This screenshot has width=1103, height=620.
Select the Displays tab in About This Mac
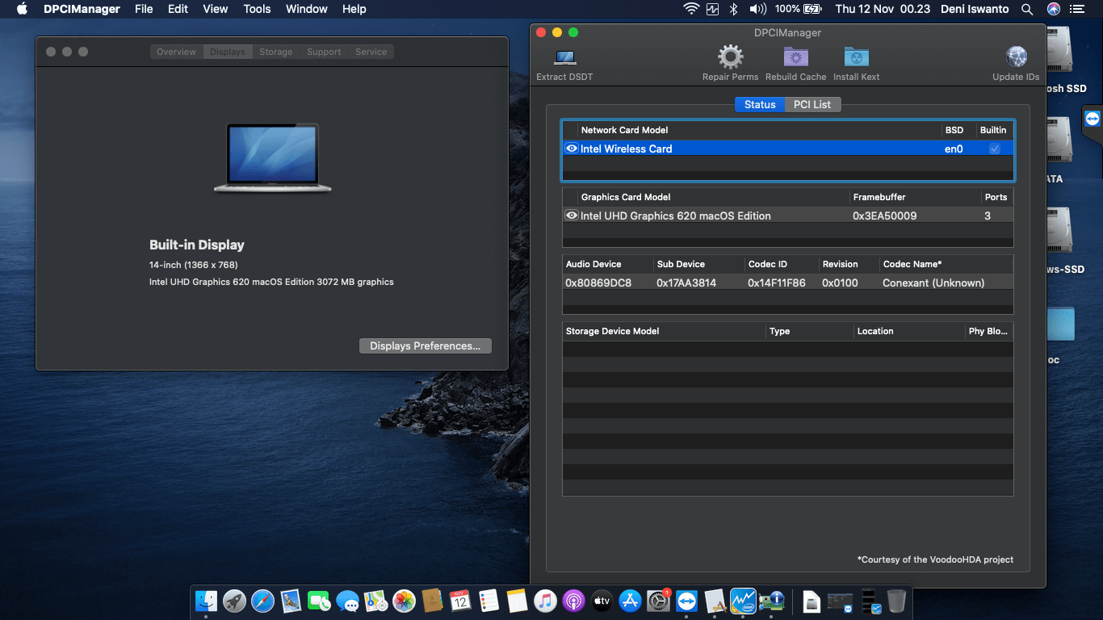click(x=227, y=52)
